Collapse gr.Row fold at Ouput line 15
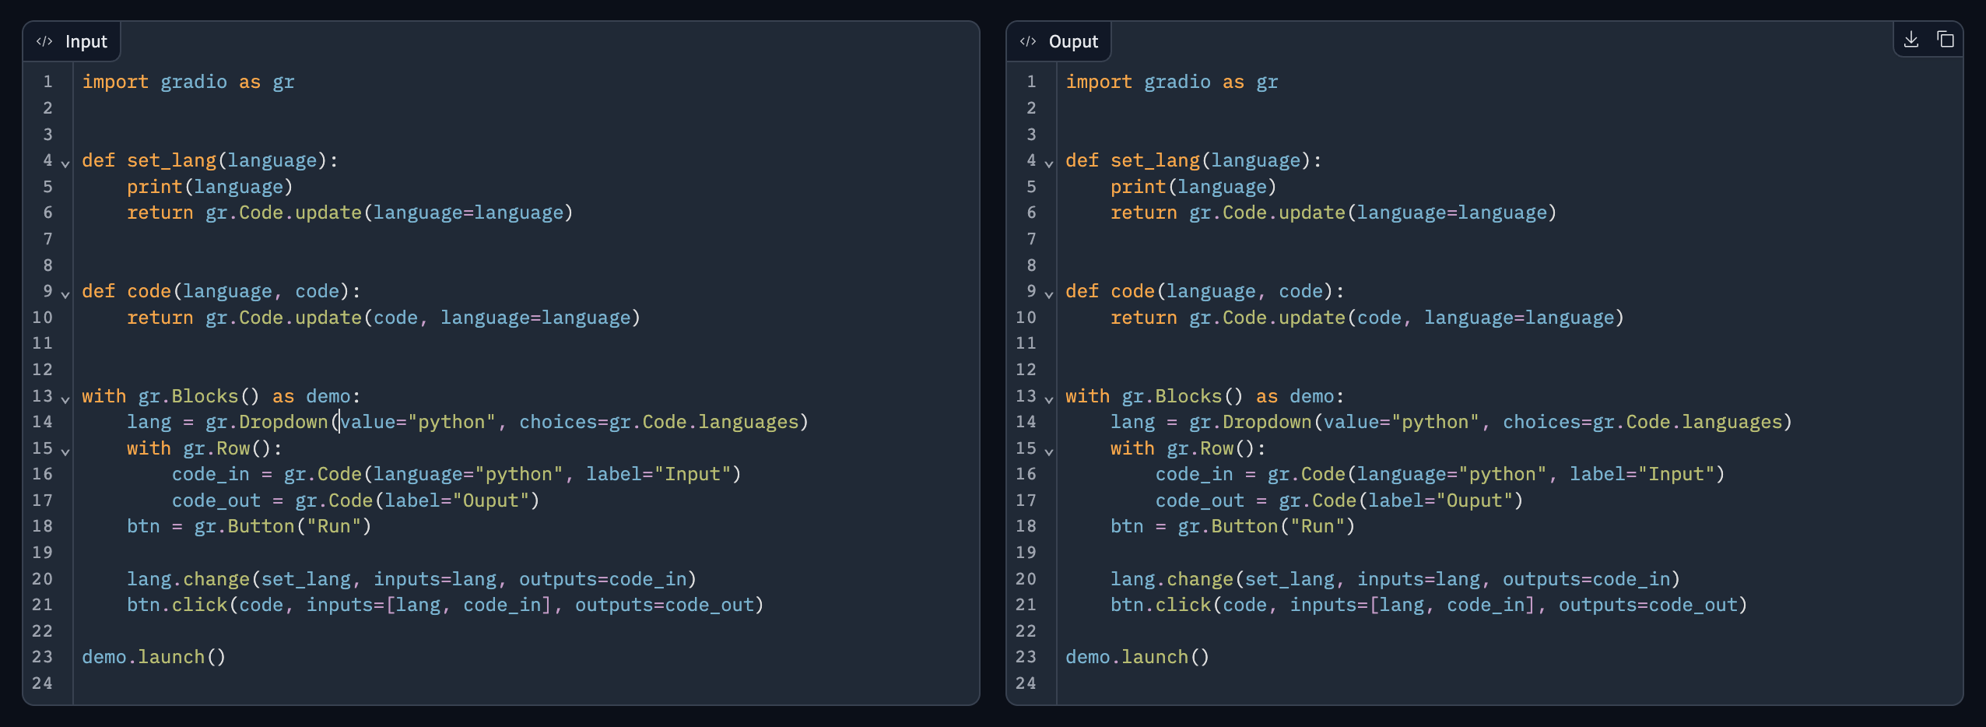This screenshot has height=727, width=1986. coord(1049,451)
